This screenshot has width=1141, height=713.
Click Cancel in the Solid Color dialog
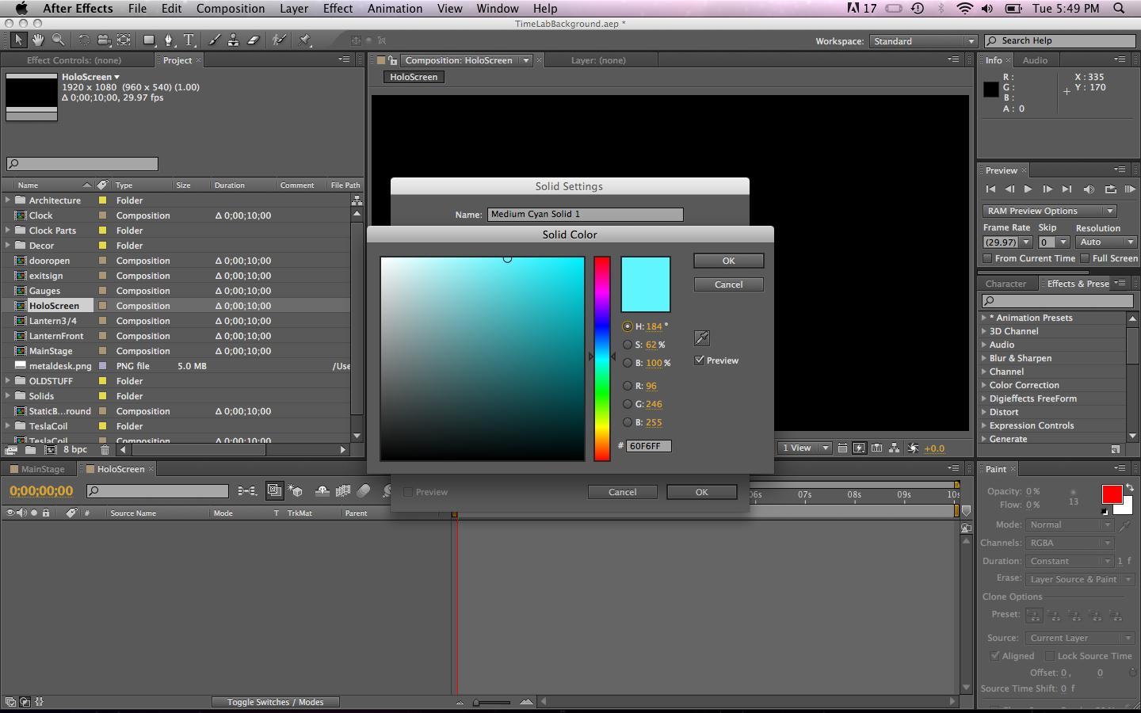(727, 284)
